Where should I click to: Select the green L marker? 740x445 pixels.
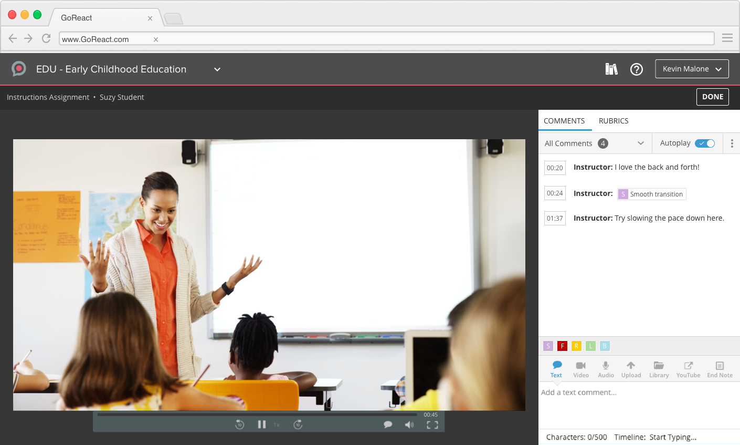[590, 346]
